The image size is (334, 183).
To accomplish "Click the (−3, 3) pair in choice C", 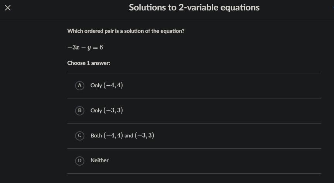I will (x=144, y=136).
